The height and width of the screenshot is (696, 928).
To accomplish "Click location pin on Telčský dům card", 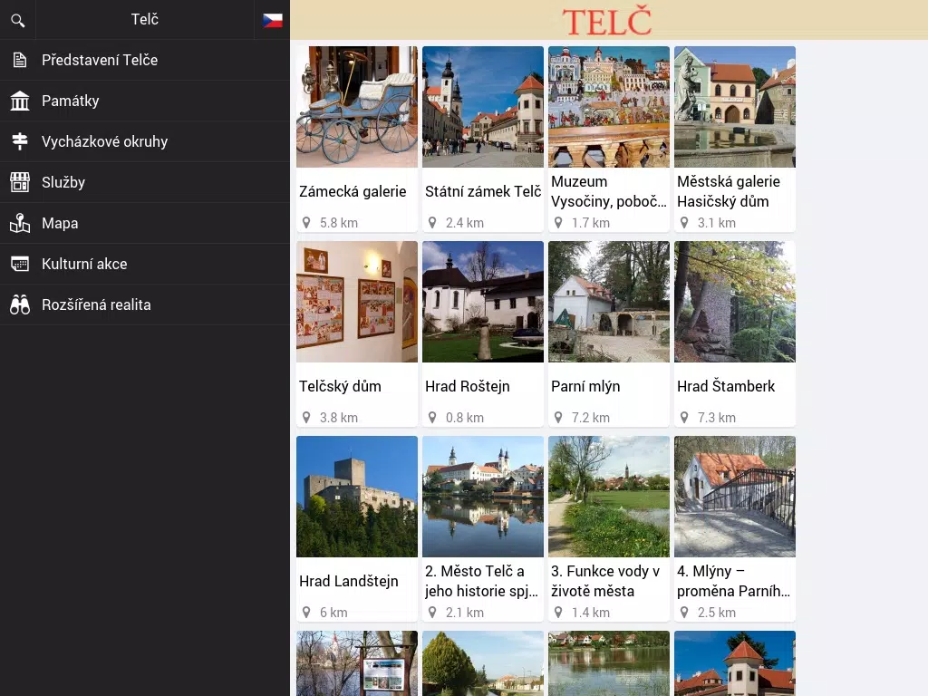I will (x=306, y=417).
